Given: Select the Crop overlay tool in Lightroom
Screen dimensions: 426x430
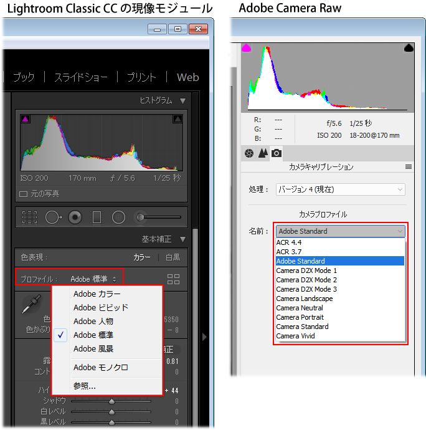Looking at the screenshot, I should (29, 217).
